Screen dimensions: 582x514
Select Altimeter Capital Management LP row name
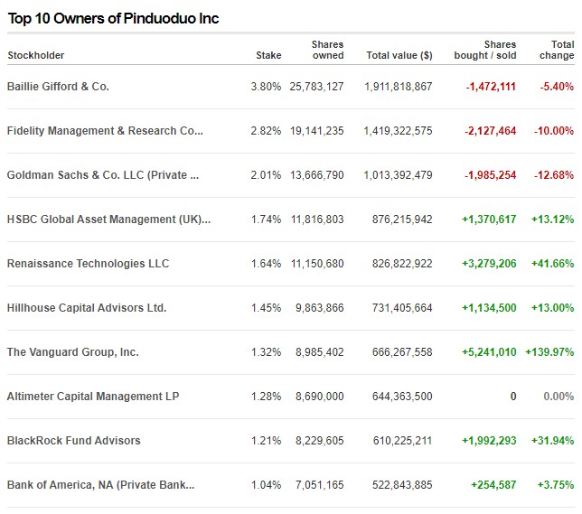click(93, 396)
